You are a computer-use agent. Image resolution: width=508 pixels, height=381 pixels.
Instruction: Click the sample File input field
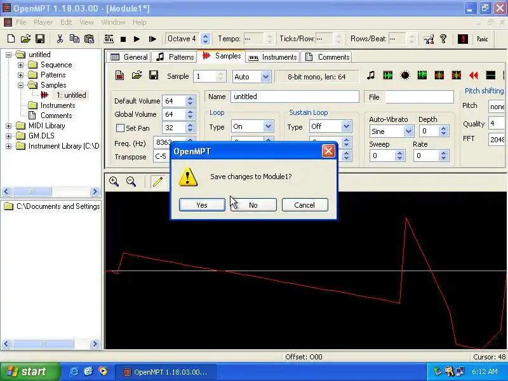pos(420,97)
